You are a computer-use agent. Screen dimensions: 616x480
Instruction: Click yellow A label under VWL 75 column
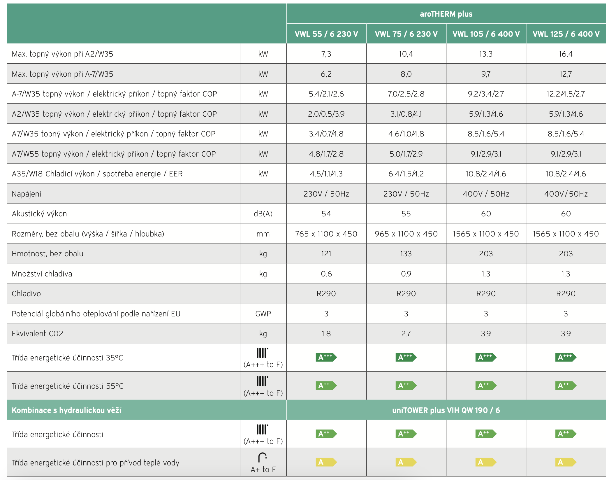[406, 462]
